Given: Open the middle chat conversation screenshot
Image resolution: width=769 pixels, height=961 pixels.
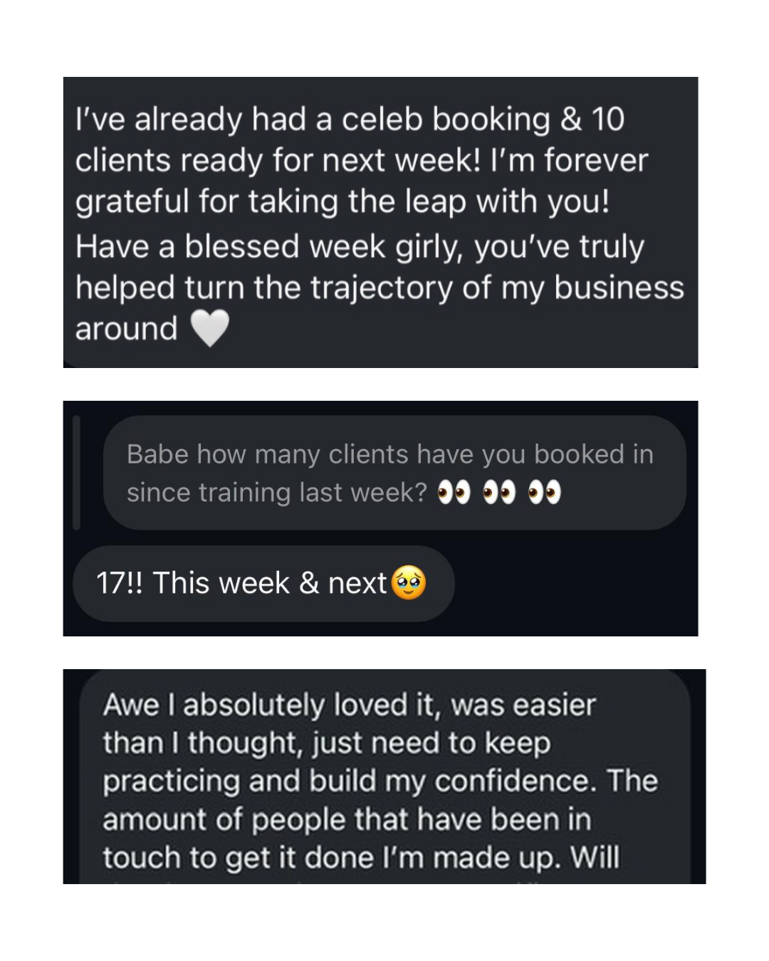Looking at the screenshot, I should [x=380, y=518].
